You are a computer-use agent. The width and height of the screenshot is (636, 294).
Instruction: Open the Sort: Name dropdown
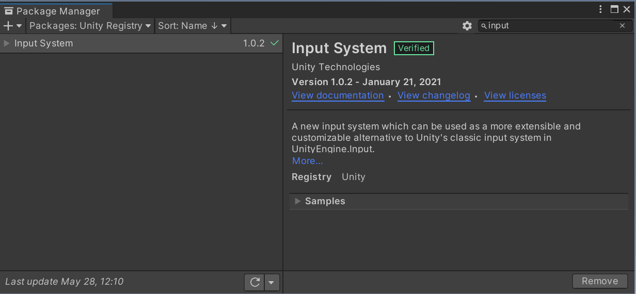pyautogui.click(x=192, y=26)
